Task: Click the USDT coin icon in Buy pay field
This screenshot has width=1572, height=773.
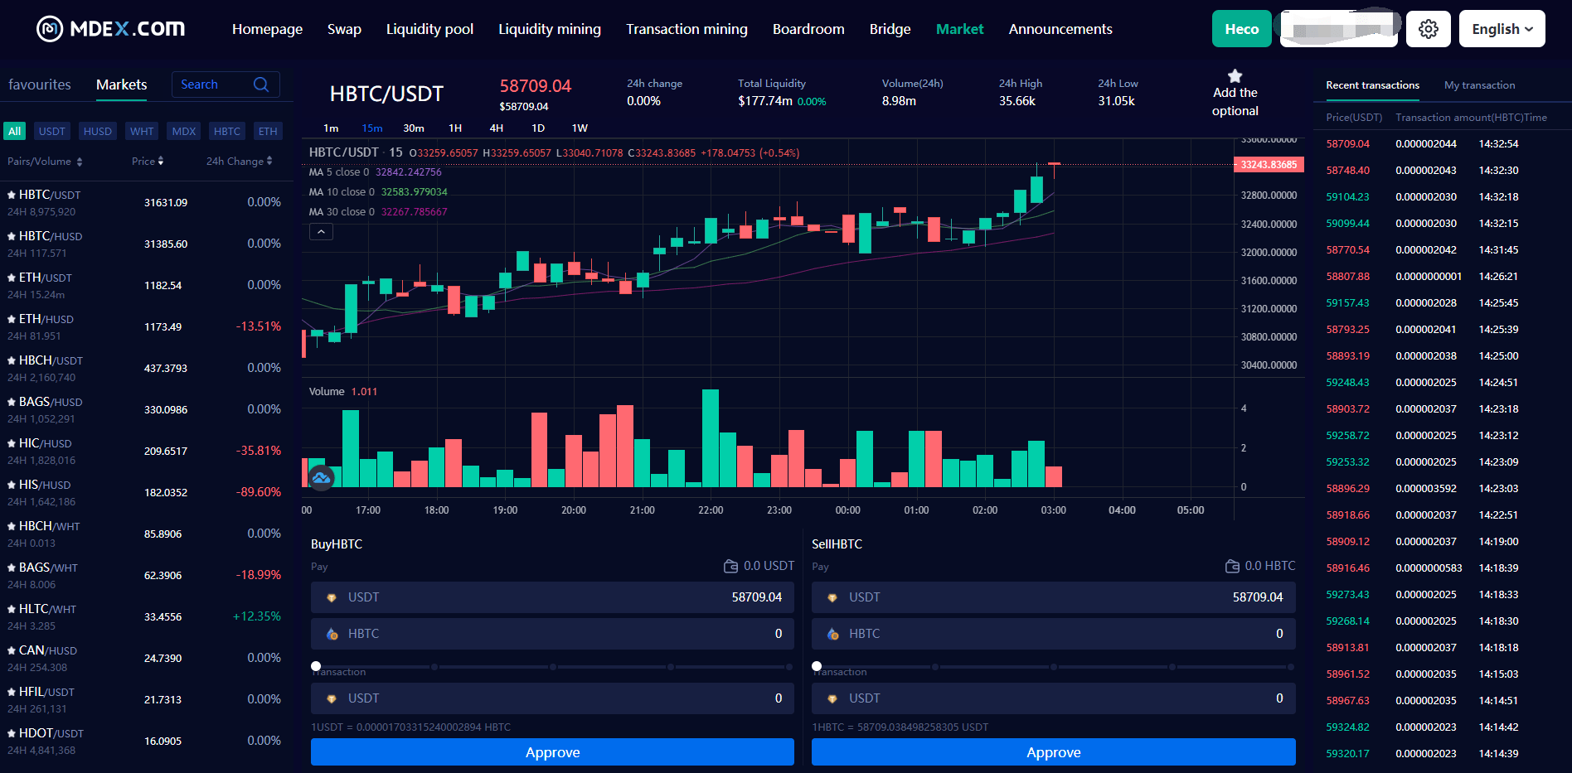Action: click(332, 597)
